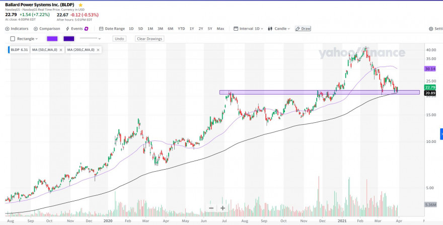Viewport: 443px width, 225px height.
Task: Select the 6M date range
Action: tap(170, 29)
